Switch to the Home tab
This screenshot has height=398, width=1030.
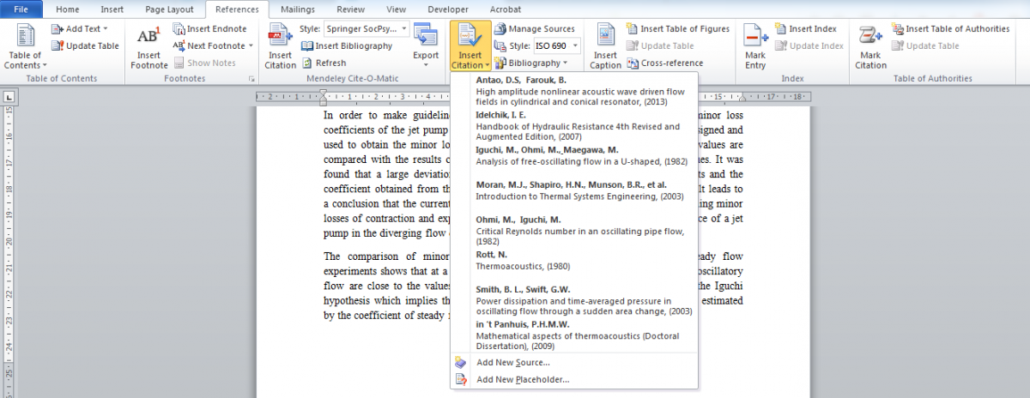pos(68,9)
